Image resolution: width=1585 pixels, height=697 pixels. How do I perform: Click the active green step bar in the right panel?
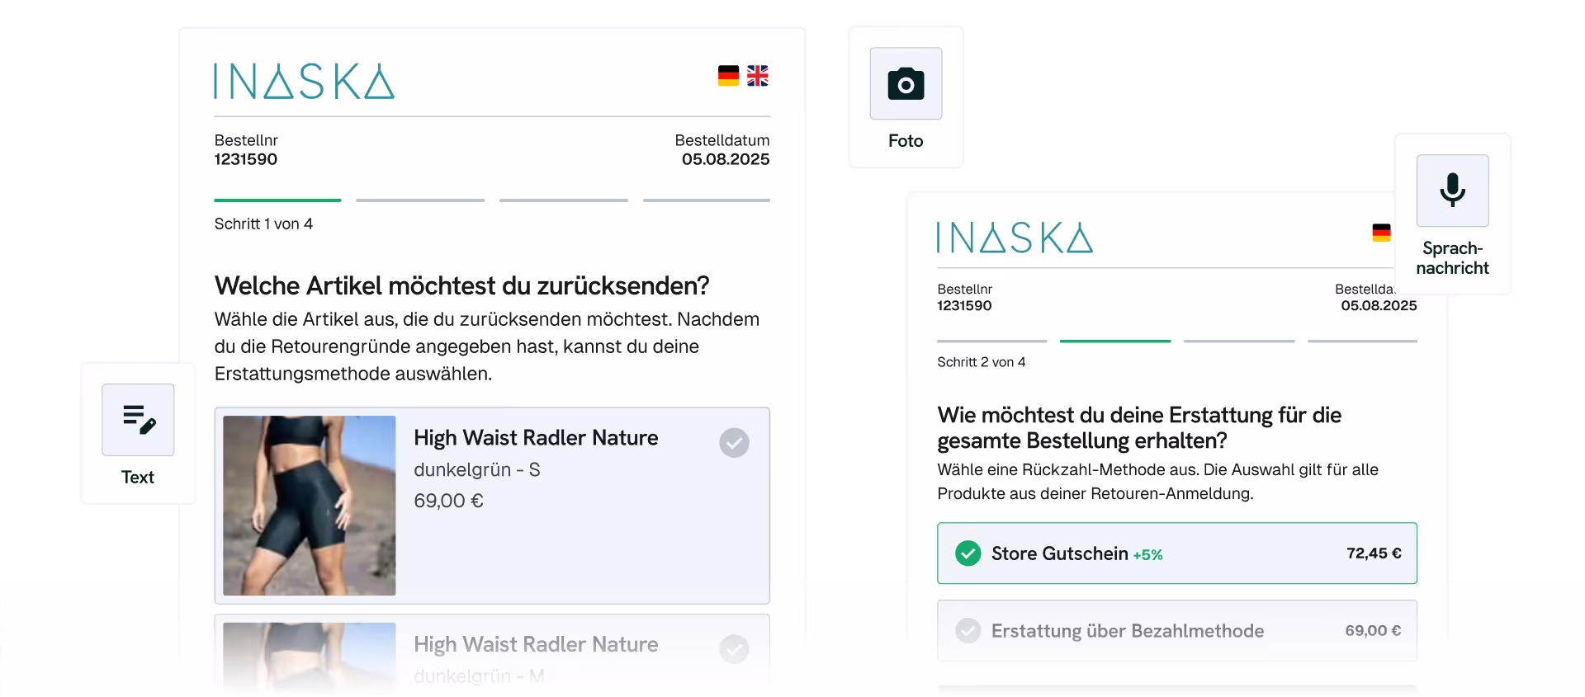(x=1114, y=341)
